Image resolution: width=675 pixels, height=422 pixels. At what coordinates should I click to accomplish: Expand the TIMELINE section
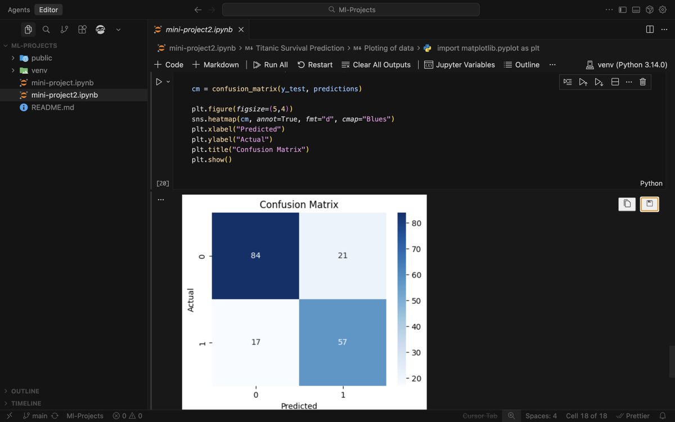coord(26,403)
